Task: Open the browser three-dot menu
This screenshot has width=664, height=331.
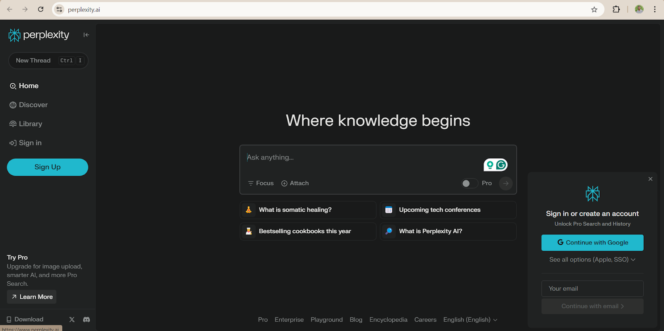Action: click(x=655, y=9)
